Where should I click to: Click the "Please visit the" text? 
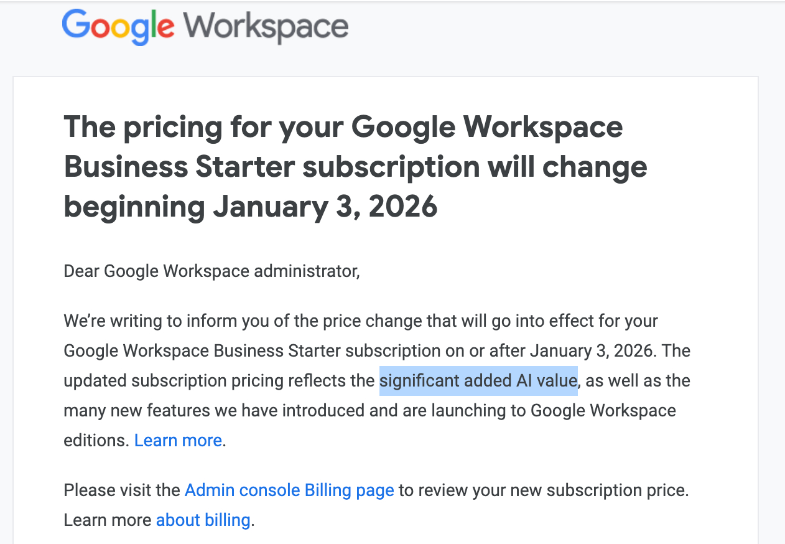(122, 490)
